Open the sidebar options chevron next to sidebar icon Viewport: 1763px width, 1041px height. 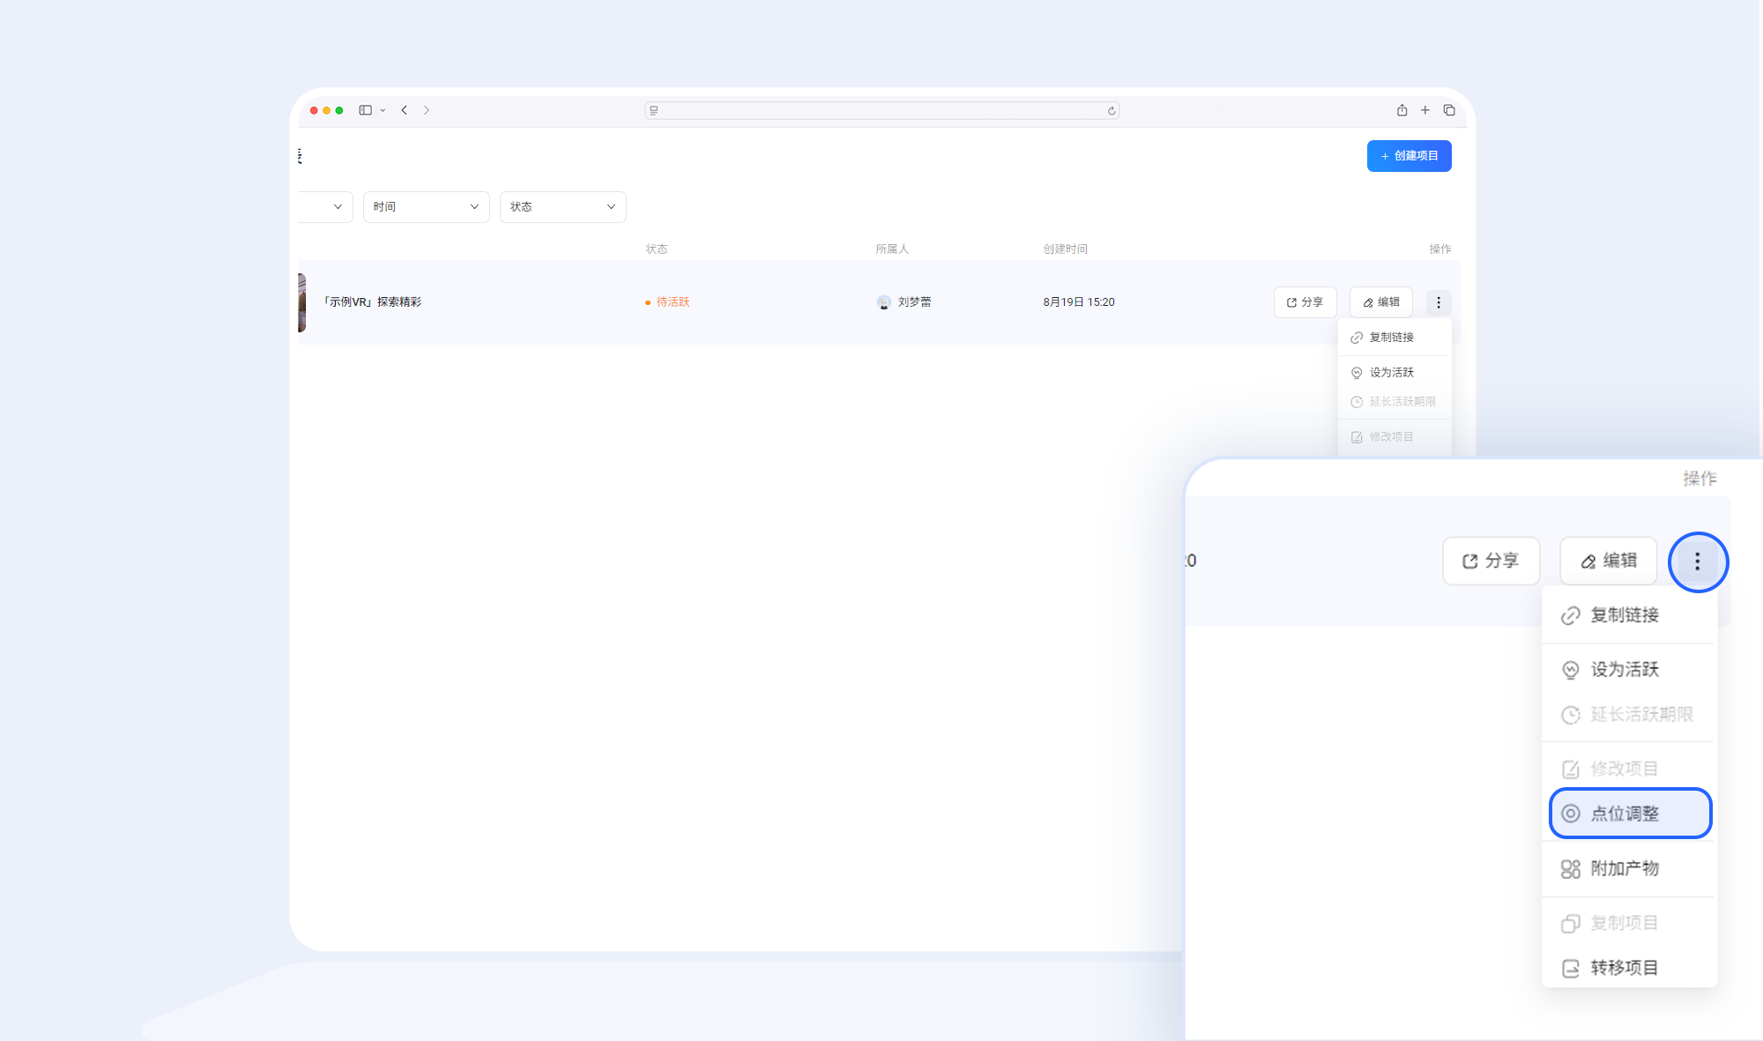[x=383, y=110]
